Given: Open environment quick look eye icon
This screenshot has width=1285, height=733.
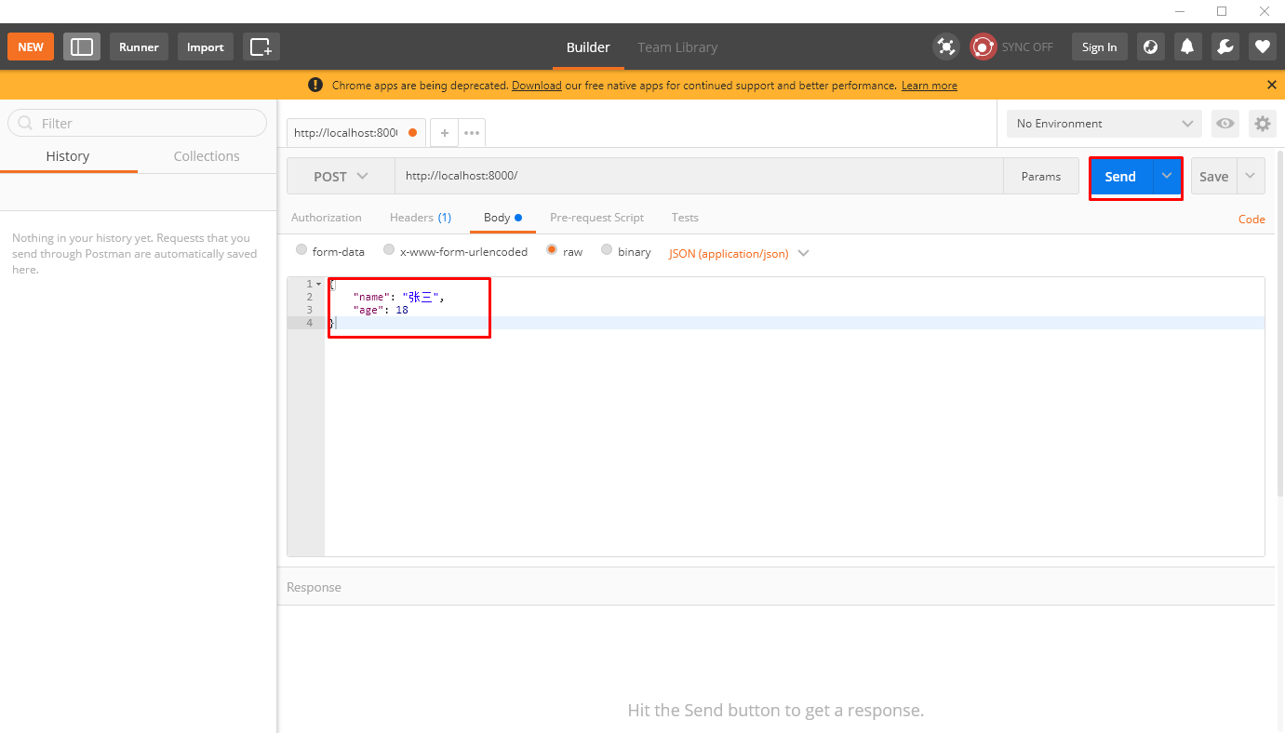Looking at the screenshot, I should 1225,124.
